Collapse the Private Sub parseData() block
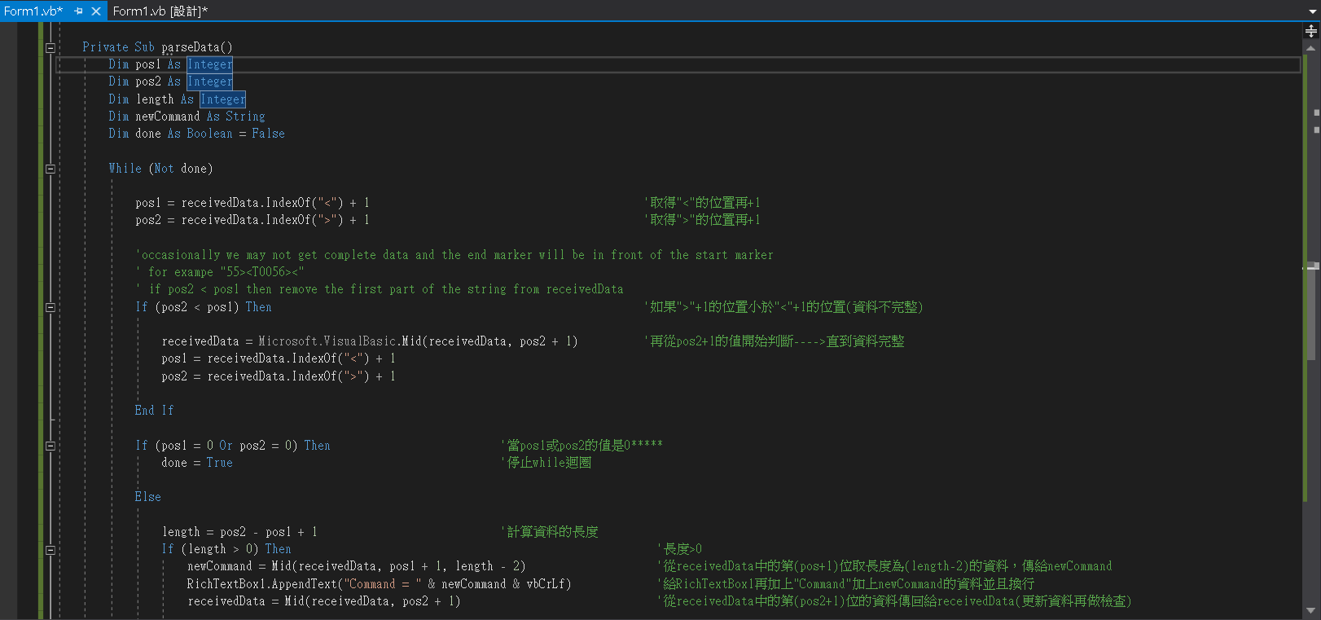The height and width of the screenshot is (620, 1321). 50,47
